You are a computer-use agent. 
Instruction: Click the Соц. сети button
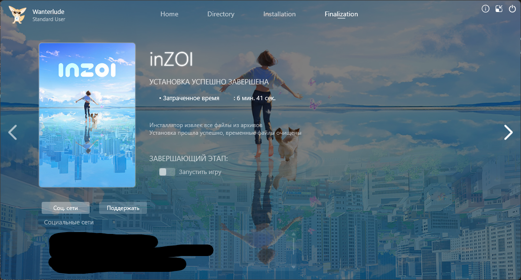tap(66, 208)
